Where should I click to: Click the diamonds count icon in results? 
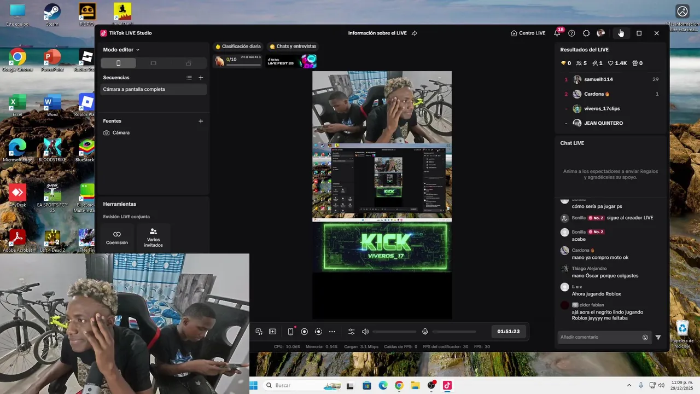click(x=563, y=63)
